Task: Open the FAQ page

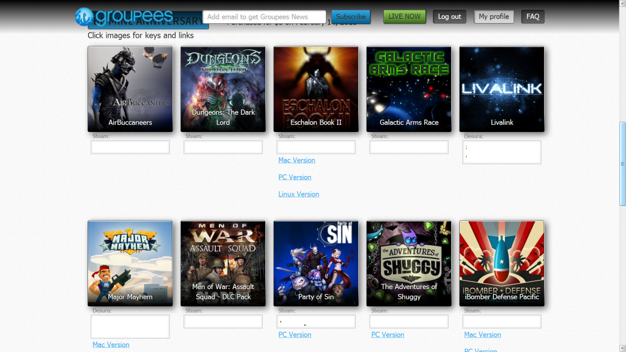Action: pyautogui.click(x=532, y=16)
